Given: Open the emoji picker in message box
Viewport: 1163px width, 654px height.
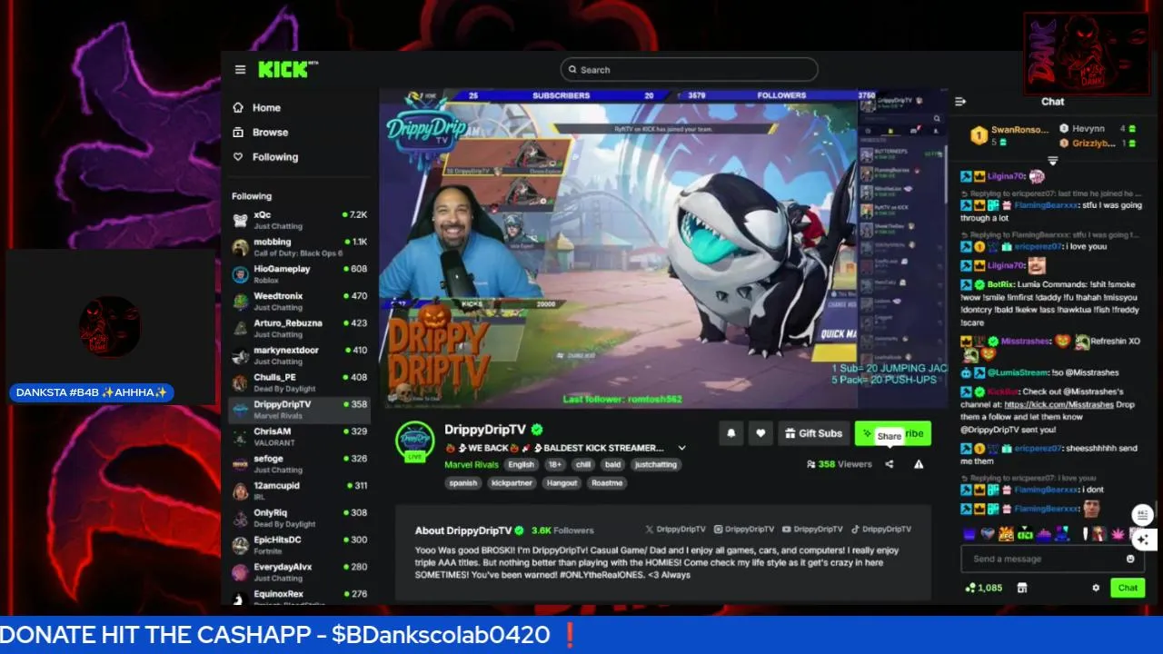Looking at the screenshot, I should point(1130,560).
